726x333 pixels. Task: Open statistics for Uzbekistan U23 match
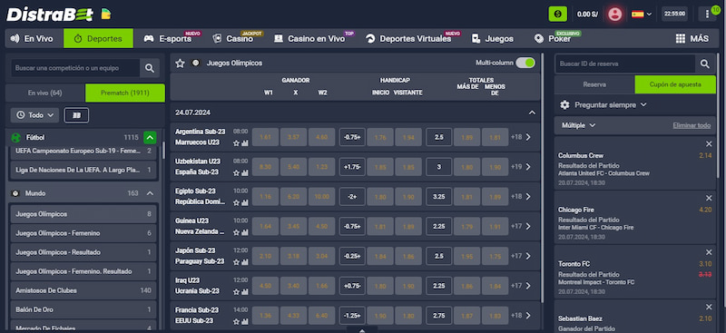pos(244,173)
